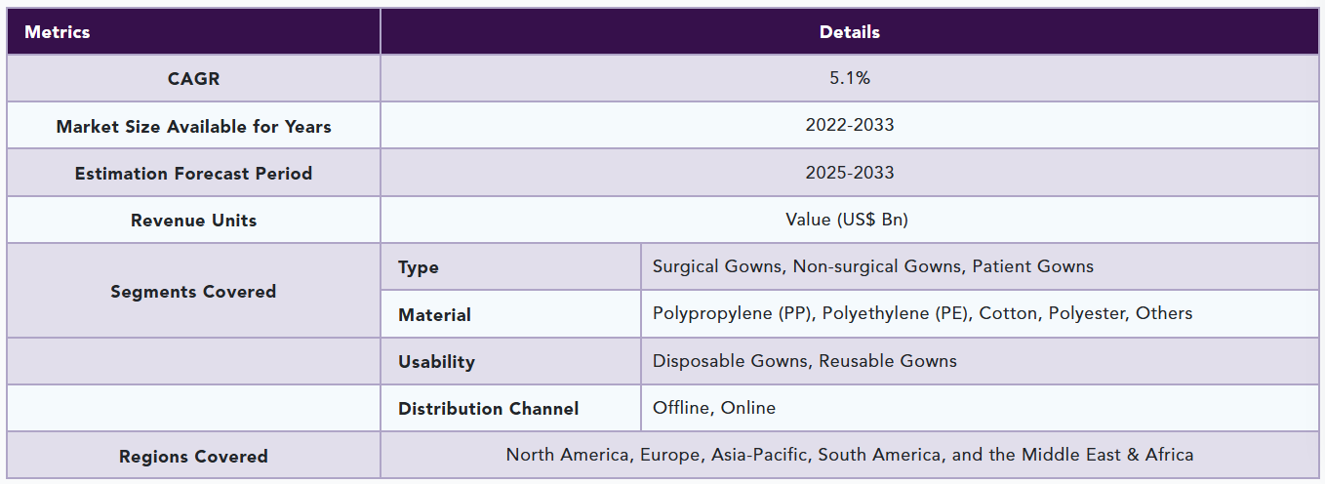Screen dimensions: 1325x484
Task: Select Market Size Available for Years label
Action: pyautogui.click(x=193, y=126)
